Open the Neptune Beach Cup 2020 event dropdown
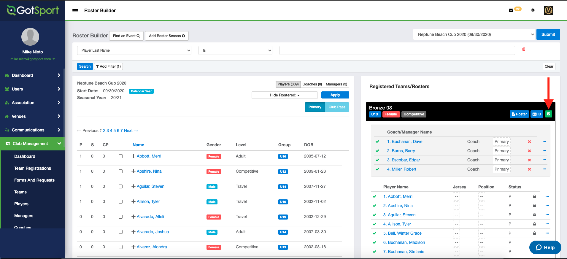The width and height of the screenshot is (567, 259). click(x=474, y=34)
